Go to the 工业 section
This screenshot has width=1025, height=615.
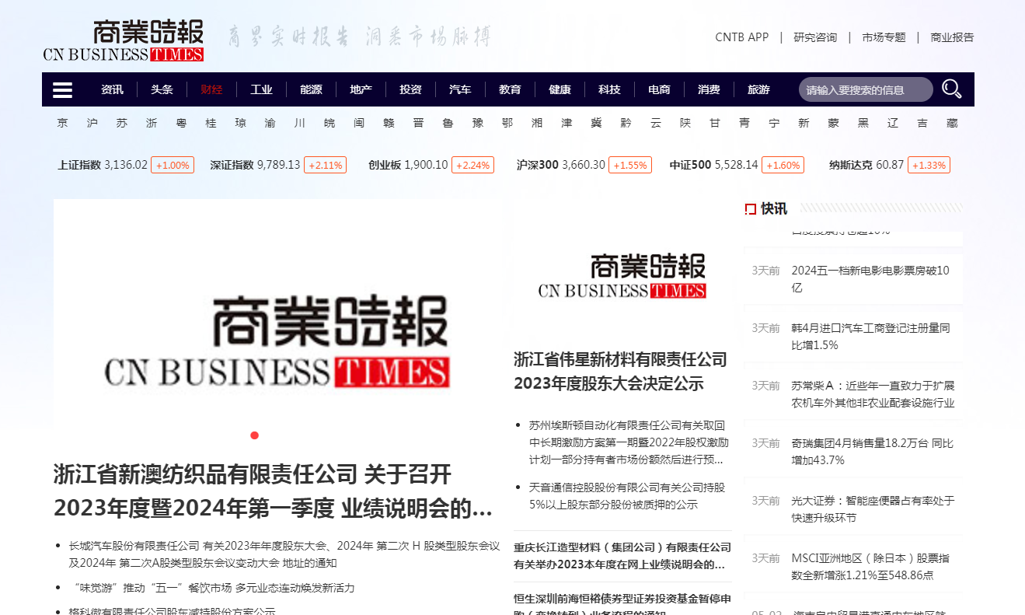(x=261, y=89)
